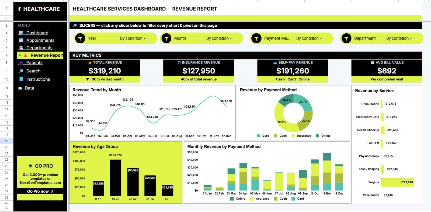Click the Data folder icon
Screen dimensions: 431x212
click(20, 88)
